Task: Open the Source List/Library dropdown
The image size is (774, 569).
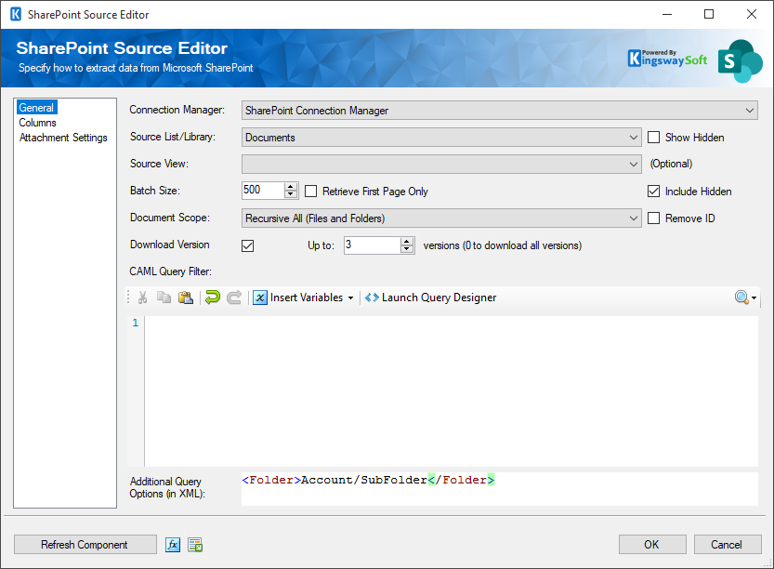Action: pyautogui.click(x=441, y=138)
